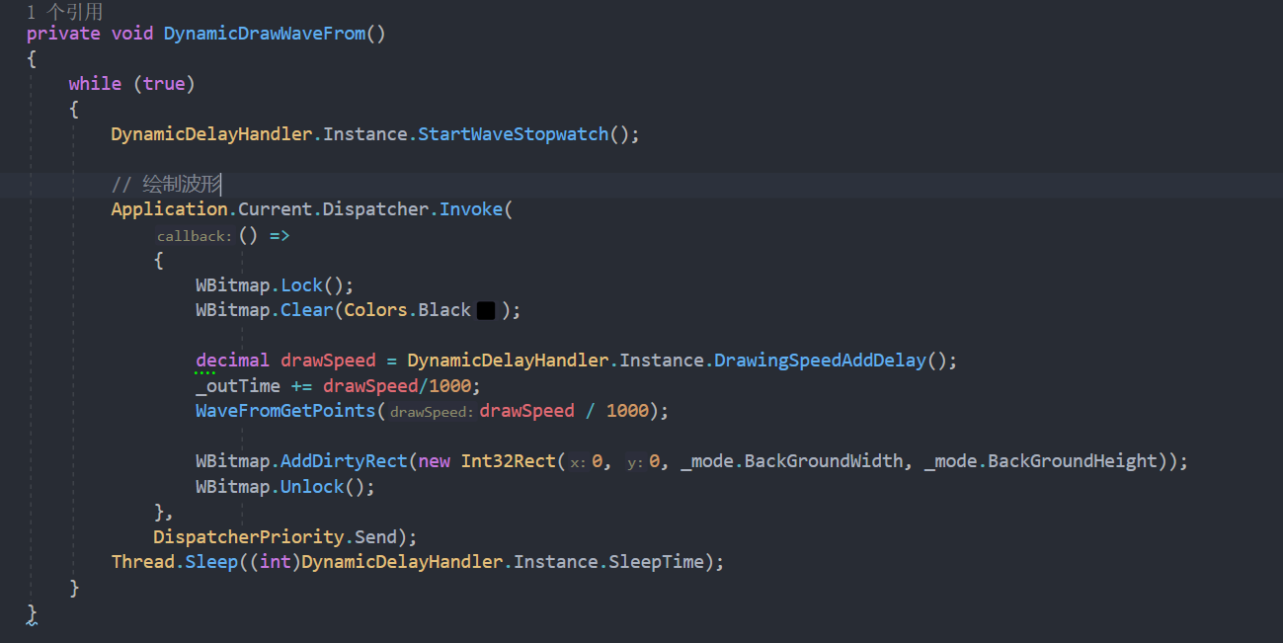Click WaveFromGetPoints method call

[285, 411]
